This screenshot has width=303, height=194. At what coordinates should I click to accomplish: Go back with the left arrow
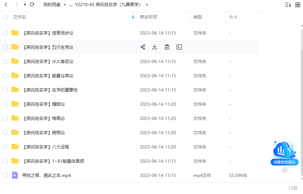[x=6, y=5]
